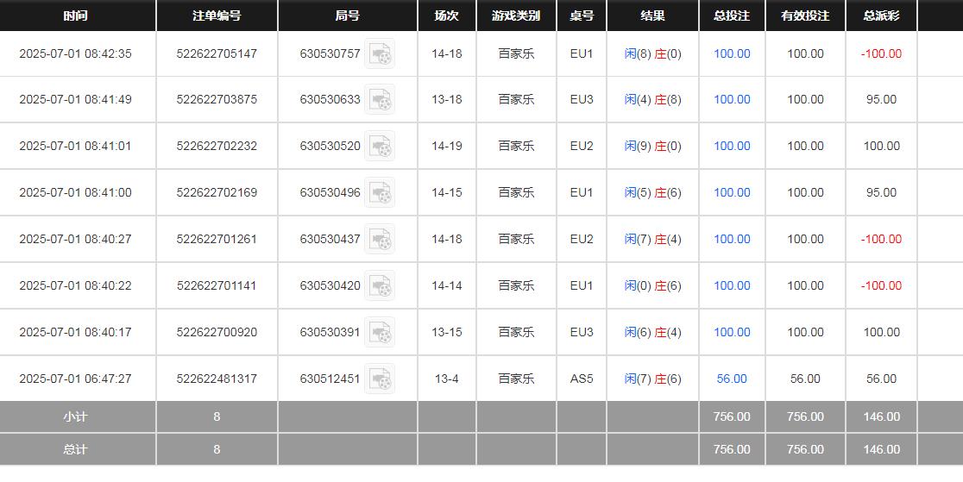The width and height of the screenshot is (963, 482).
Task: Click the blue 56.00 total bet amount
Action: click(x=732, y=379)
